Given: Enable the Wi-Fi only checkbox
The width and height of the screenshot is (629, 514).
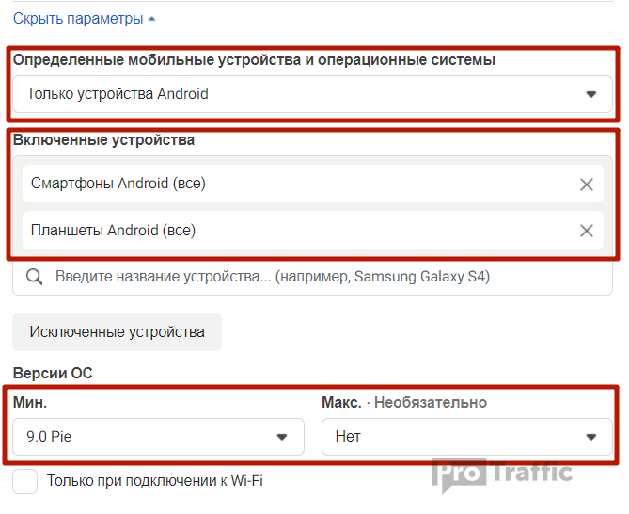Looking at the screenshot, I should coord(25,481).
